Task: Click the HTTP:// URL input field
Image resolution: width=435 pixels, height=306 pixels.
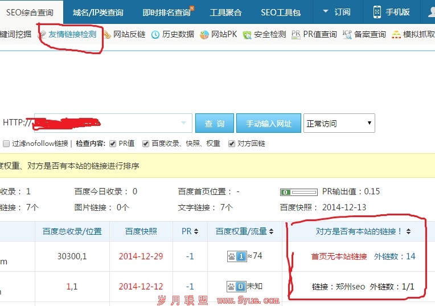Action: pos(113,123)
